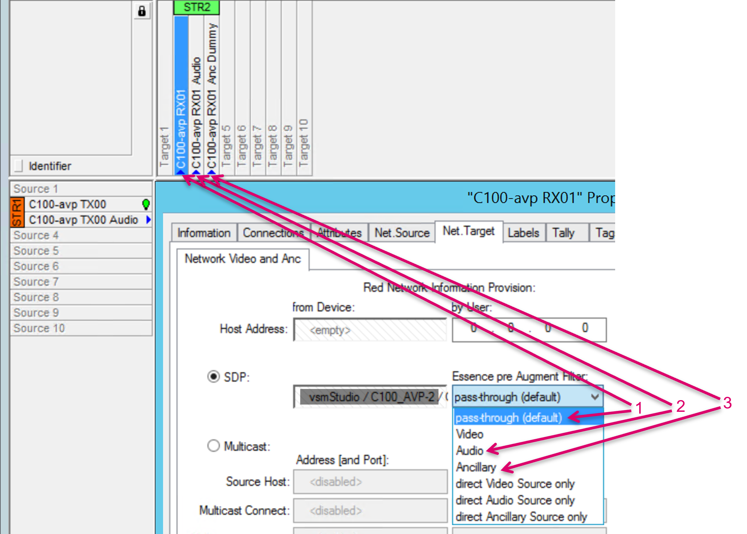Click the padlock lock icon

pyautogui.click(x=142, y=11)
